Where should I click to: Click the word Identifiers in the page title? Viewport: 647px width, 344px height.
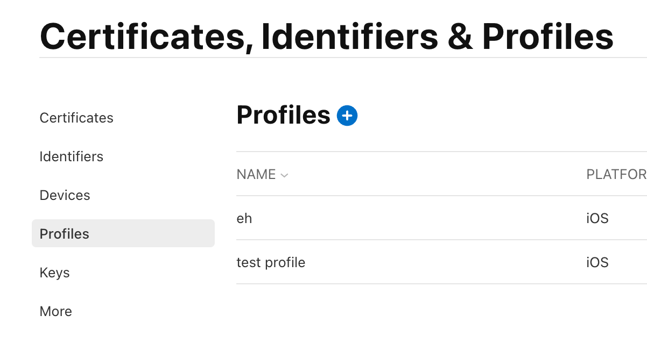point(349,37)
